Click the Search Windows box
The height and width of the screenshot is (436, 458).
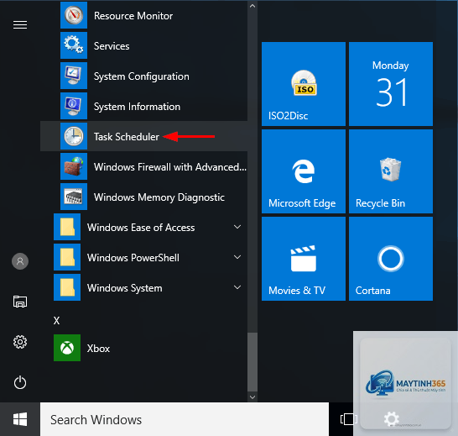point(185,419)
